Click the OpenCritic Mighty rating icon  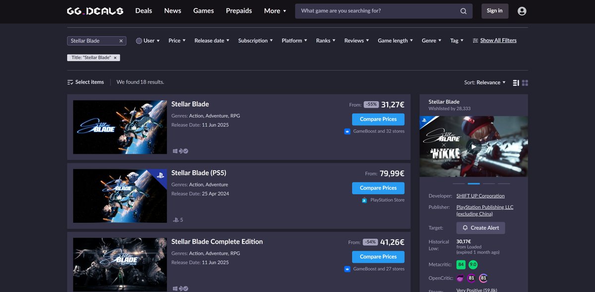click(x=461, y=278)
